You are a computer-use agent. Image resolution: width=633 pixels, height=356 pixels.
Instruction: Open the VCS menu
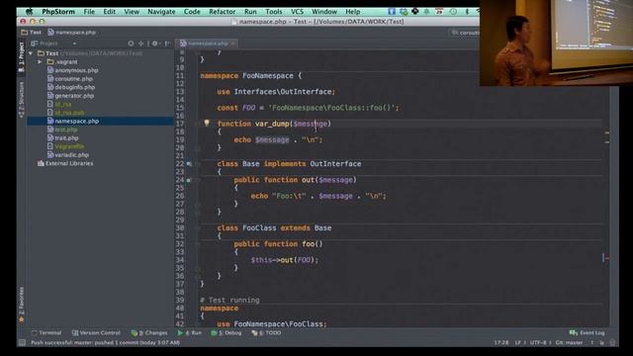pyautogui.click(x=297, y=12)
